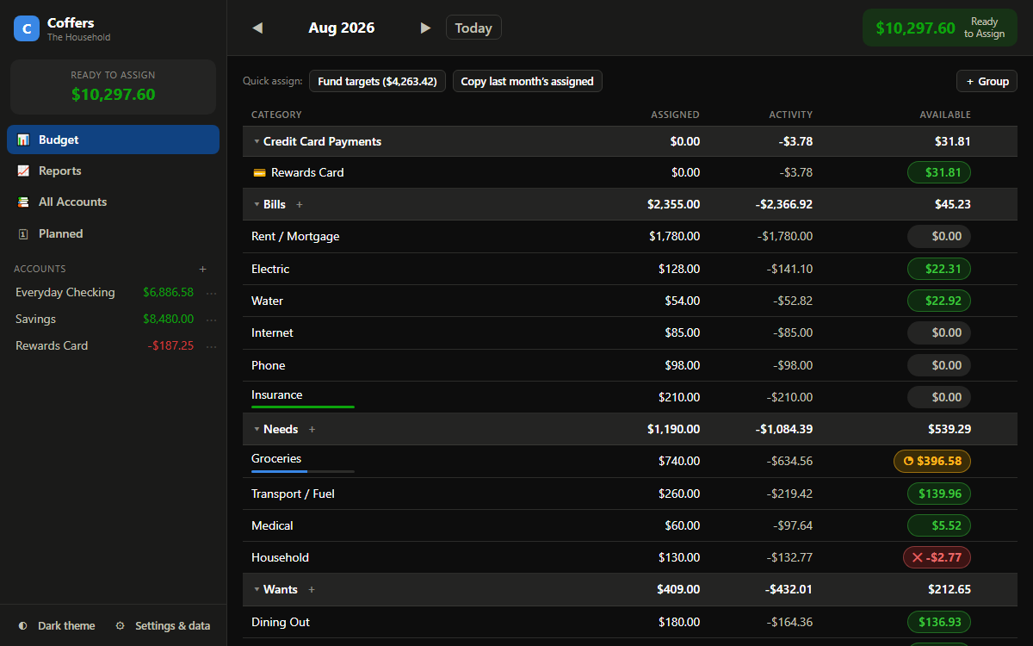Open the Savings account

pos(36,320)
